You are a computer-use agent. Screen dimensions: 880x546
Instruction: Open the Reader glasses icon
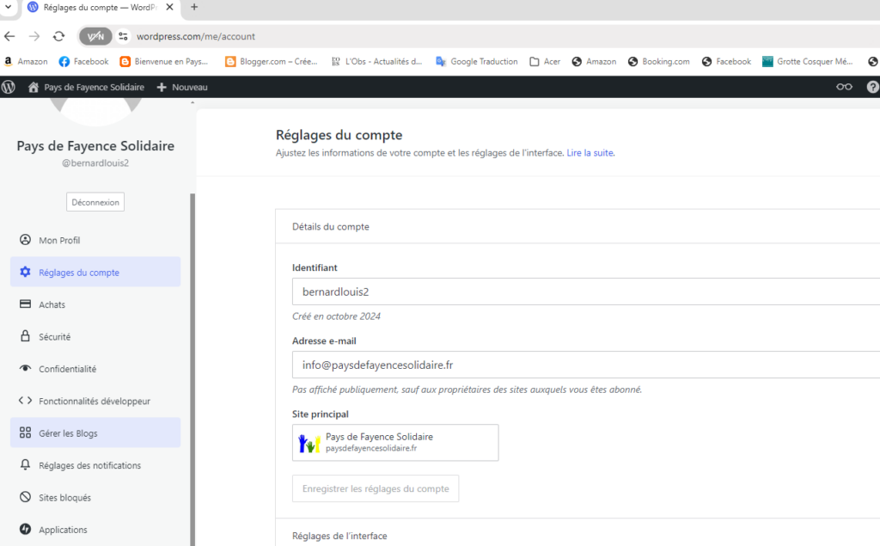(x=845, y=87)
